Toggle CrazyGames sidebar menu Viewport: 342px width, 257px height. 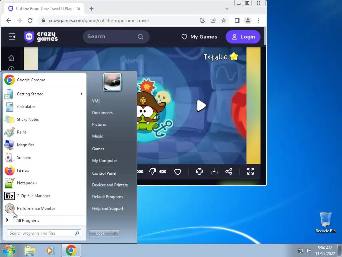coord(12,37)
